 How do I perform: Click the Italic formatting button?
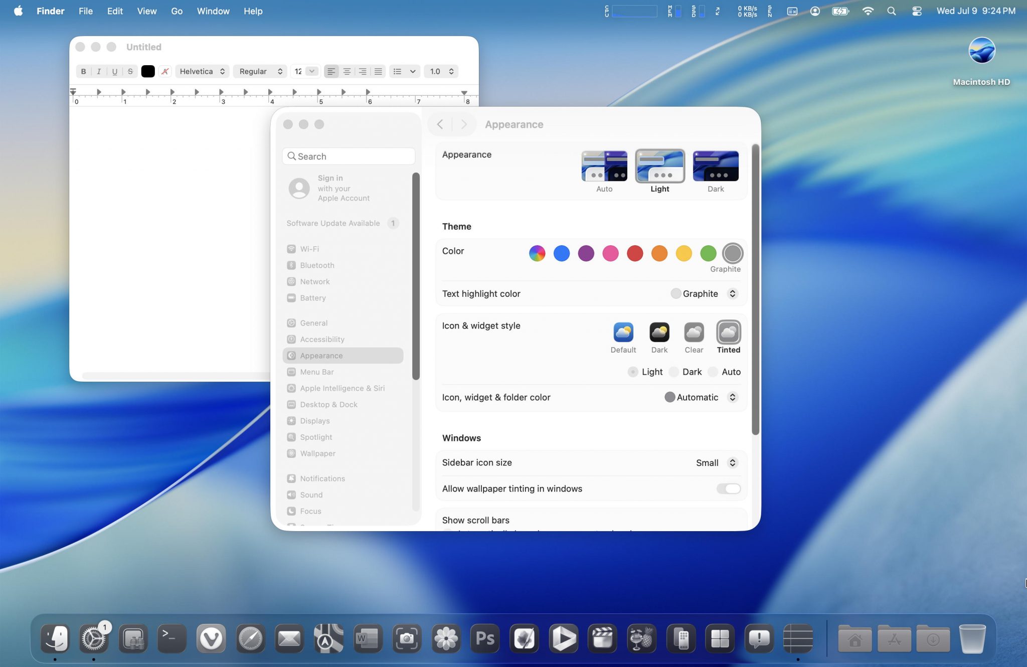pyautogui.click(x=99, y=71)
